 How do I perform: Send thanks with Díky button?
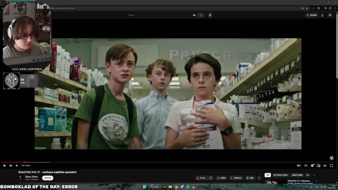point(250,178)
